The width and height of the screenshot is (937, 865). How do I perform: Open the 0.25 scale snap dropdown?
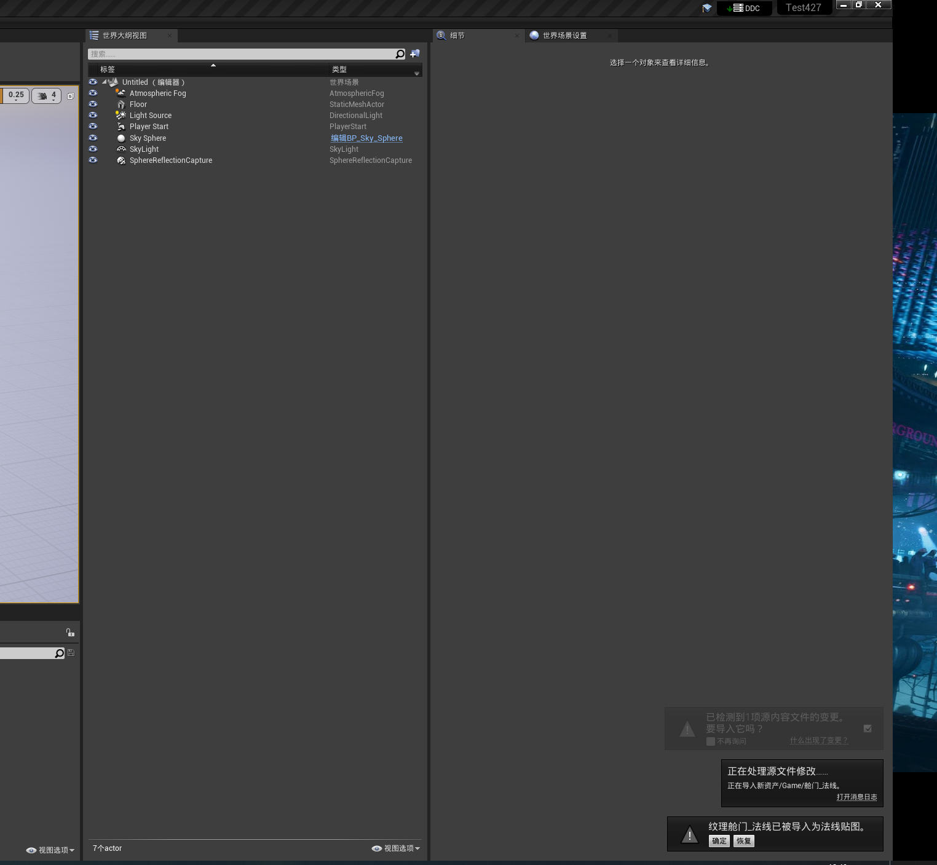[x=16, y=96]
